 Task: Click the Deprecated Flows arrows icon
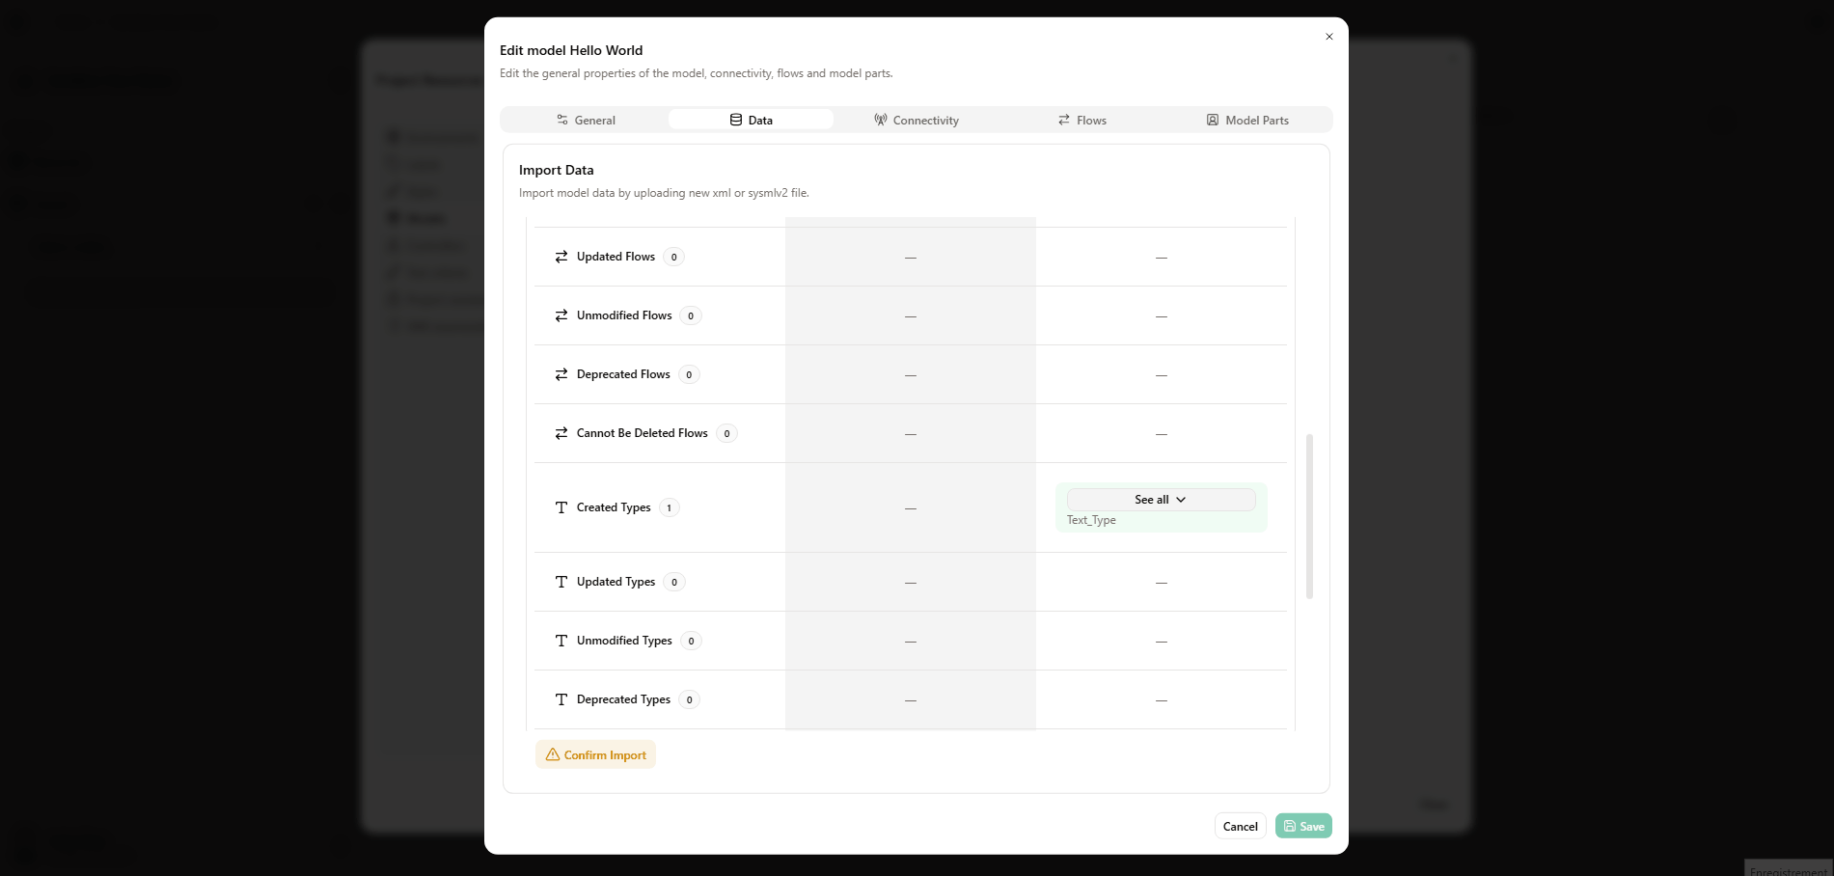click(561, 374)
